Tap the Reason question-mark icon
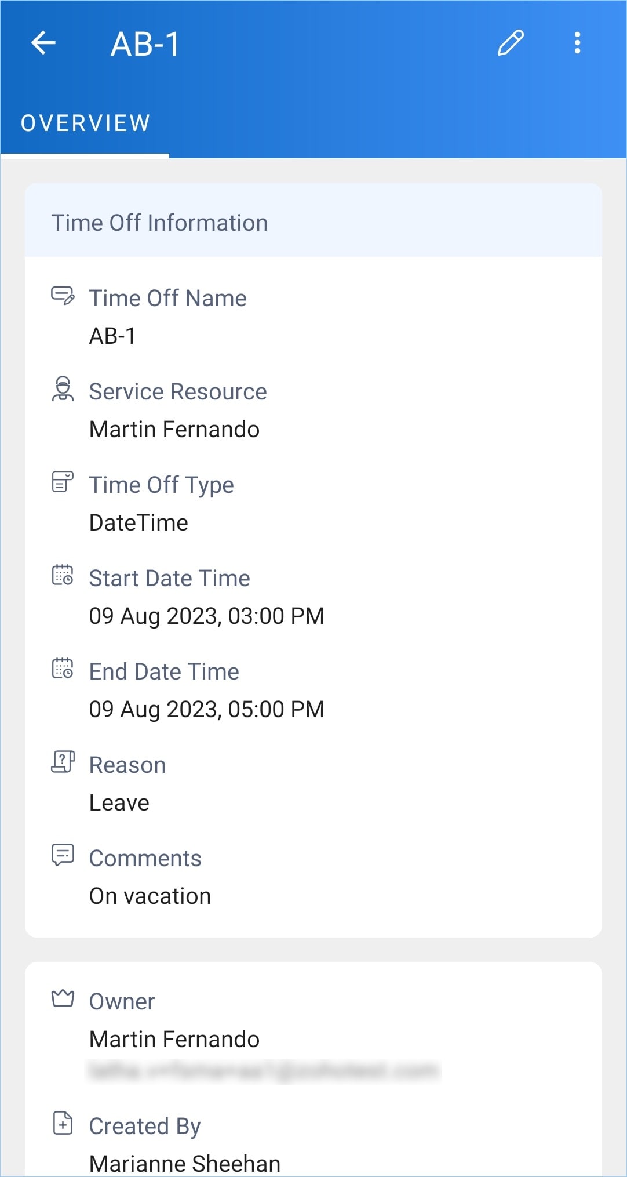627x1177 pixels. (63, 762)
